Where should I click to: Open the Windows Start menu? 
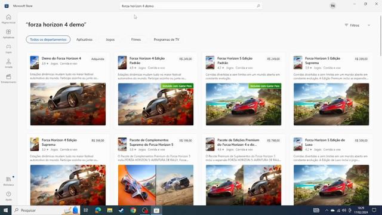5,210
